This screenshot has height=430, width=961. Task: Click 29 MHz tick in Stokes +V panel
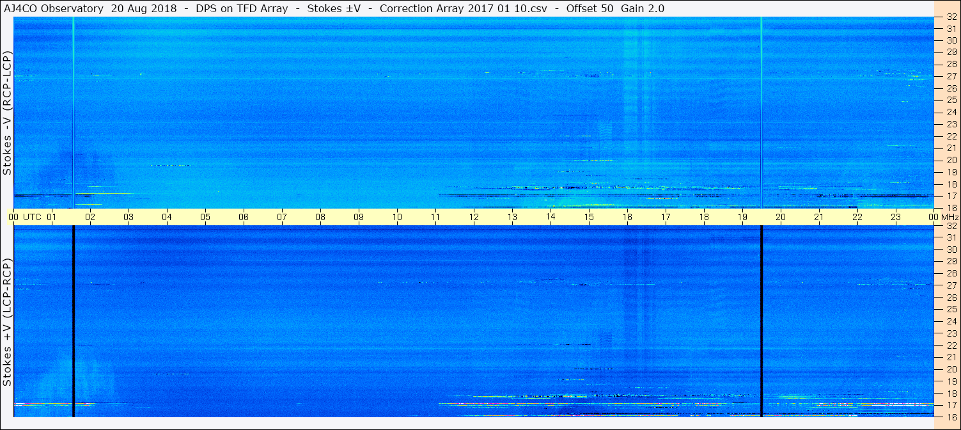click(951, 261)
